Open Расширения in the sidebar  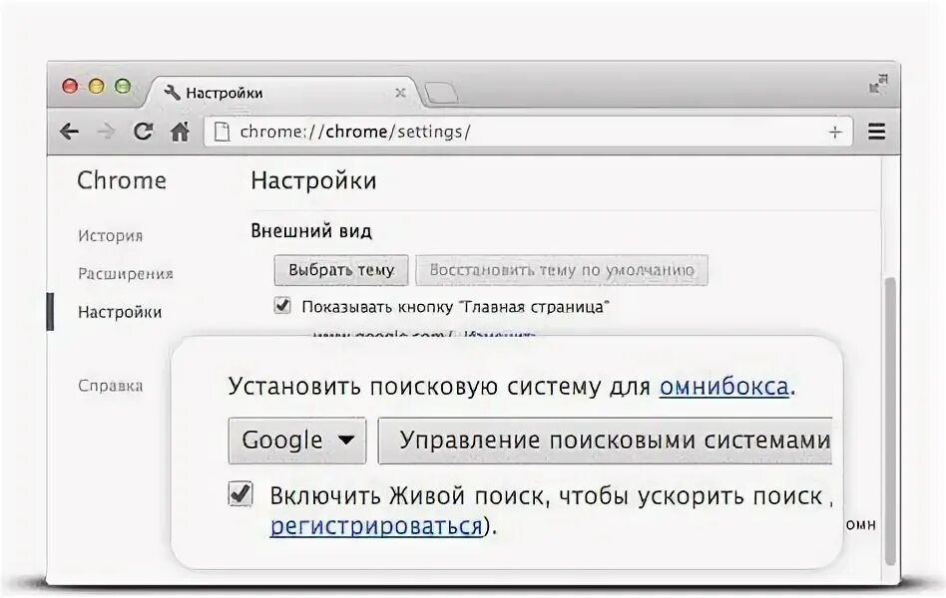tap(126, 274)
